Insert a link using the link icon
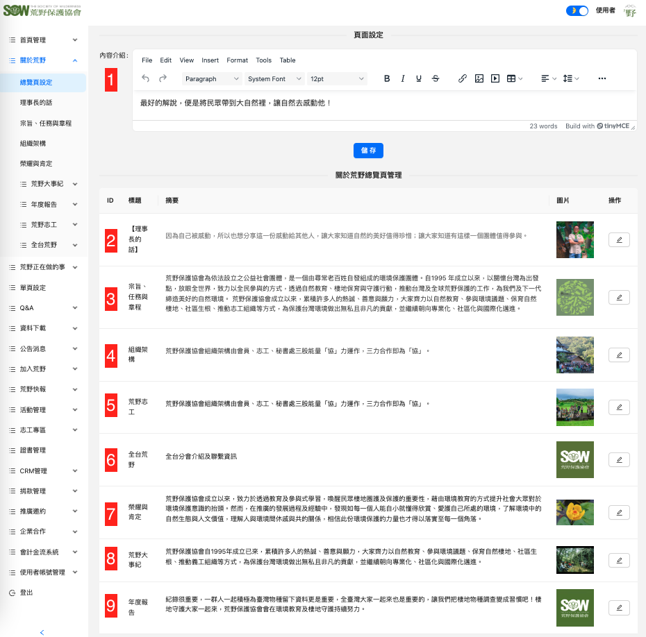This screenshot has width=646, height=637. click(463, 79)
